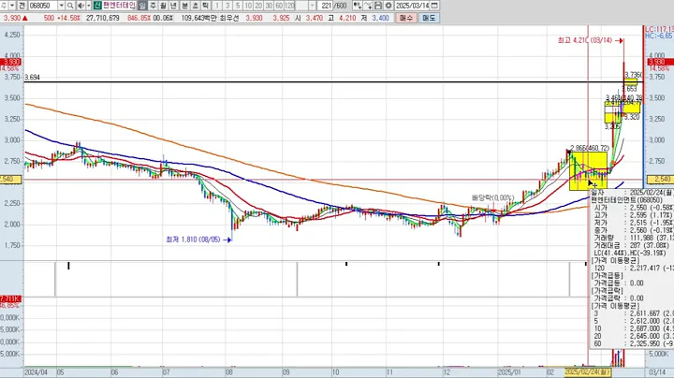This screenshot has height=378, width=674.
Task: Click the 2025/01 label on time axis
Action: tap(509, 372)
